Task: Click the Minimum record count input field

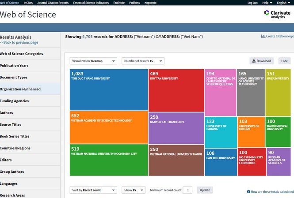Action: click(x=188, y=190)
